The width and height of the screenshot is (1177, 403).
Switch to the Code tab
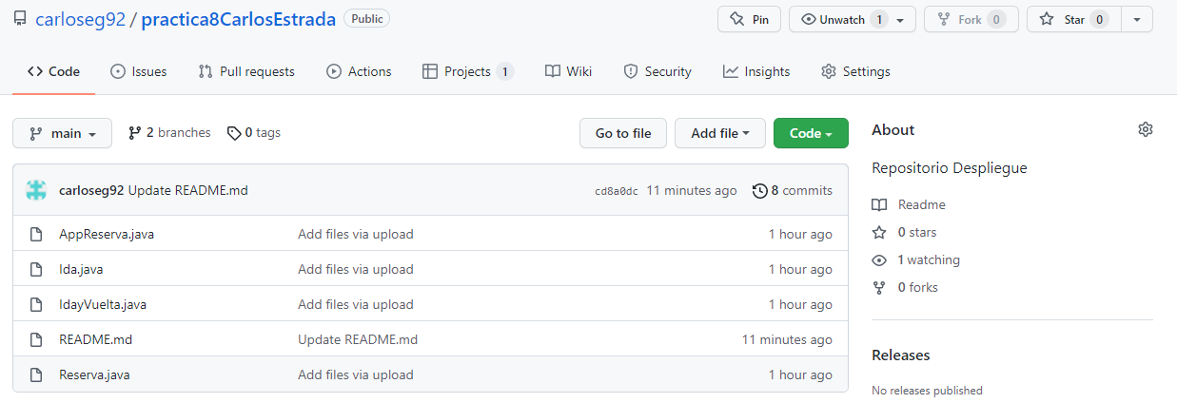[53, 71]
